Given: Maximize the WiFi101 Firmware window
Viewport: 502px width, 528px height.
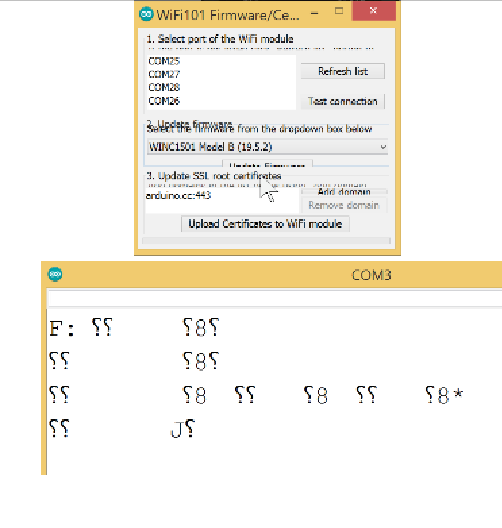Looking at the screenshot, I should pyautogui.click(x=339, y=11).
